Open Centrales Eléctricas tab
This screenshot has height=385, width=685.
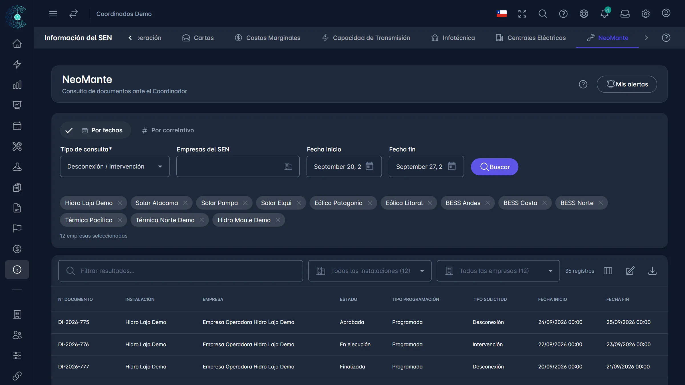pyautogui.click(x=531, y=38)
